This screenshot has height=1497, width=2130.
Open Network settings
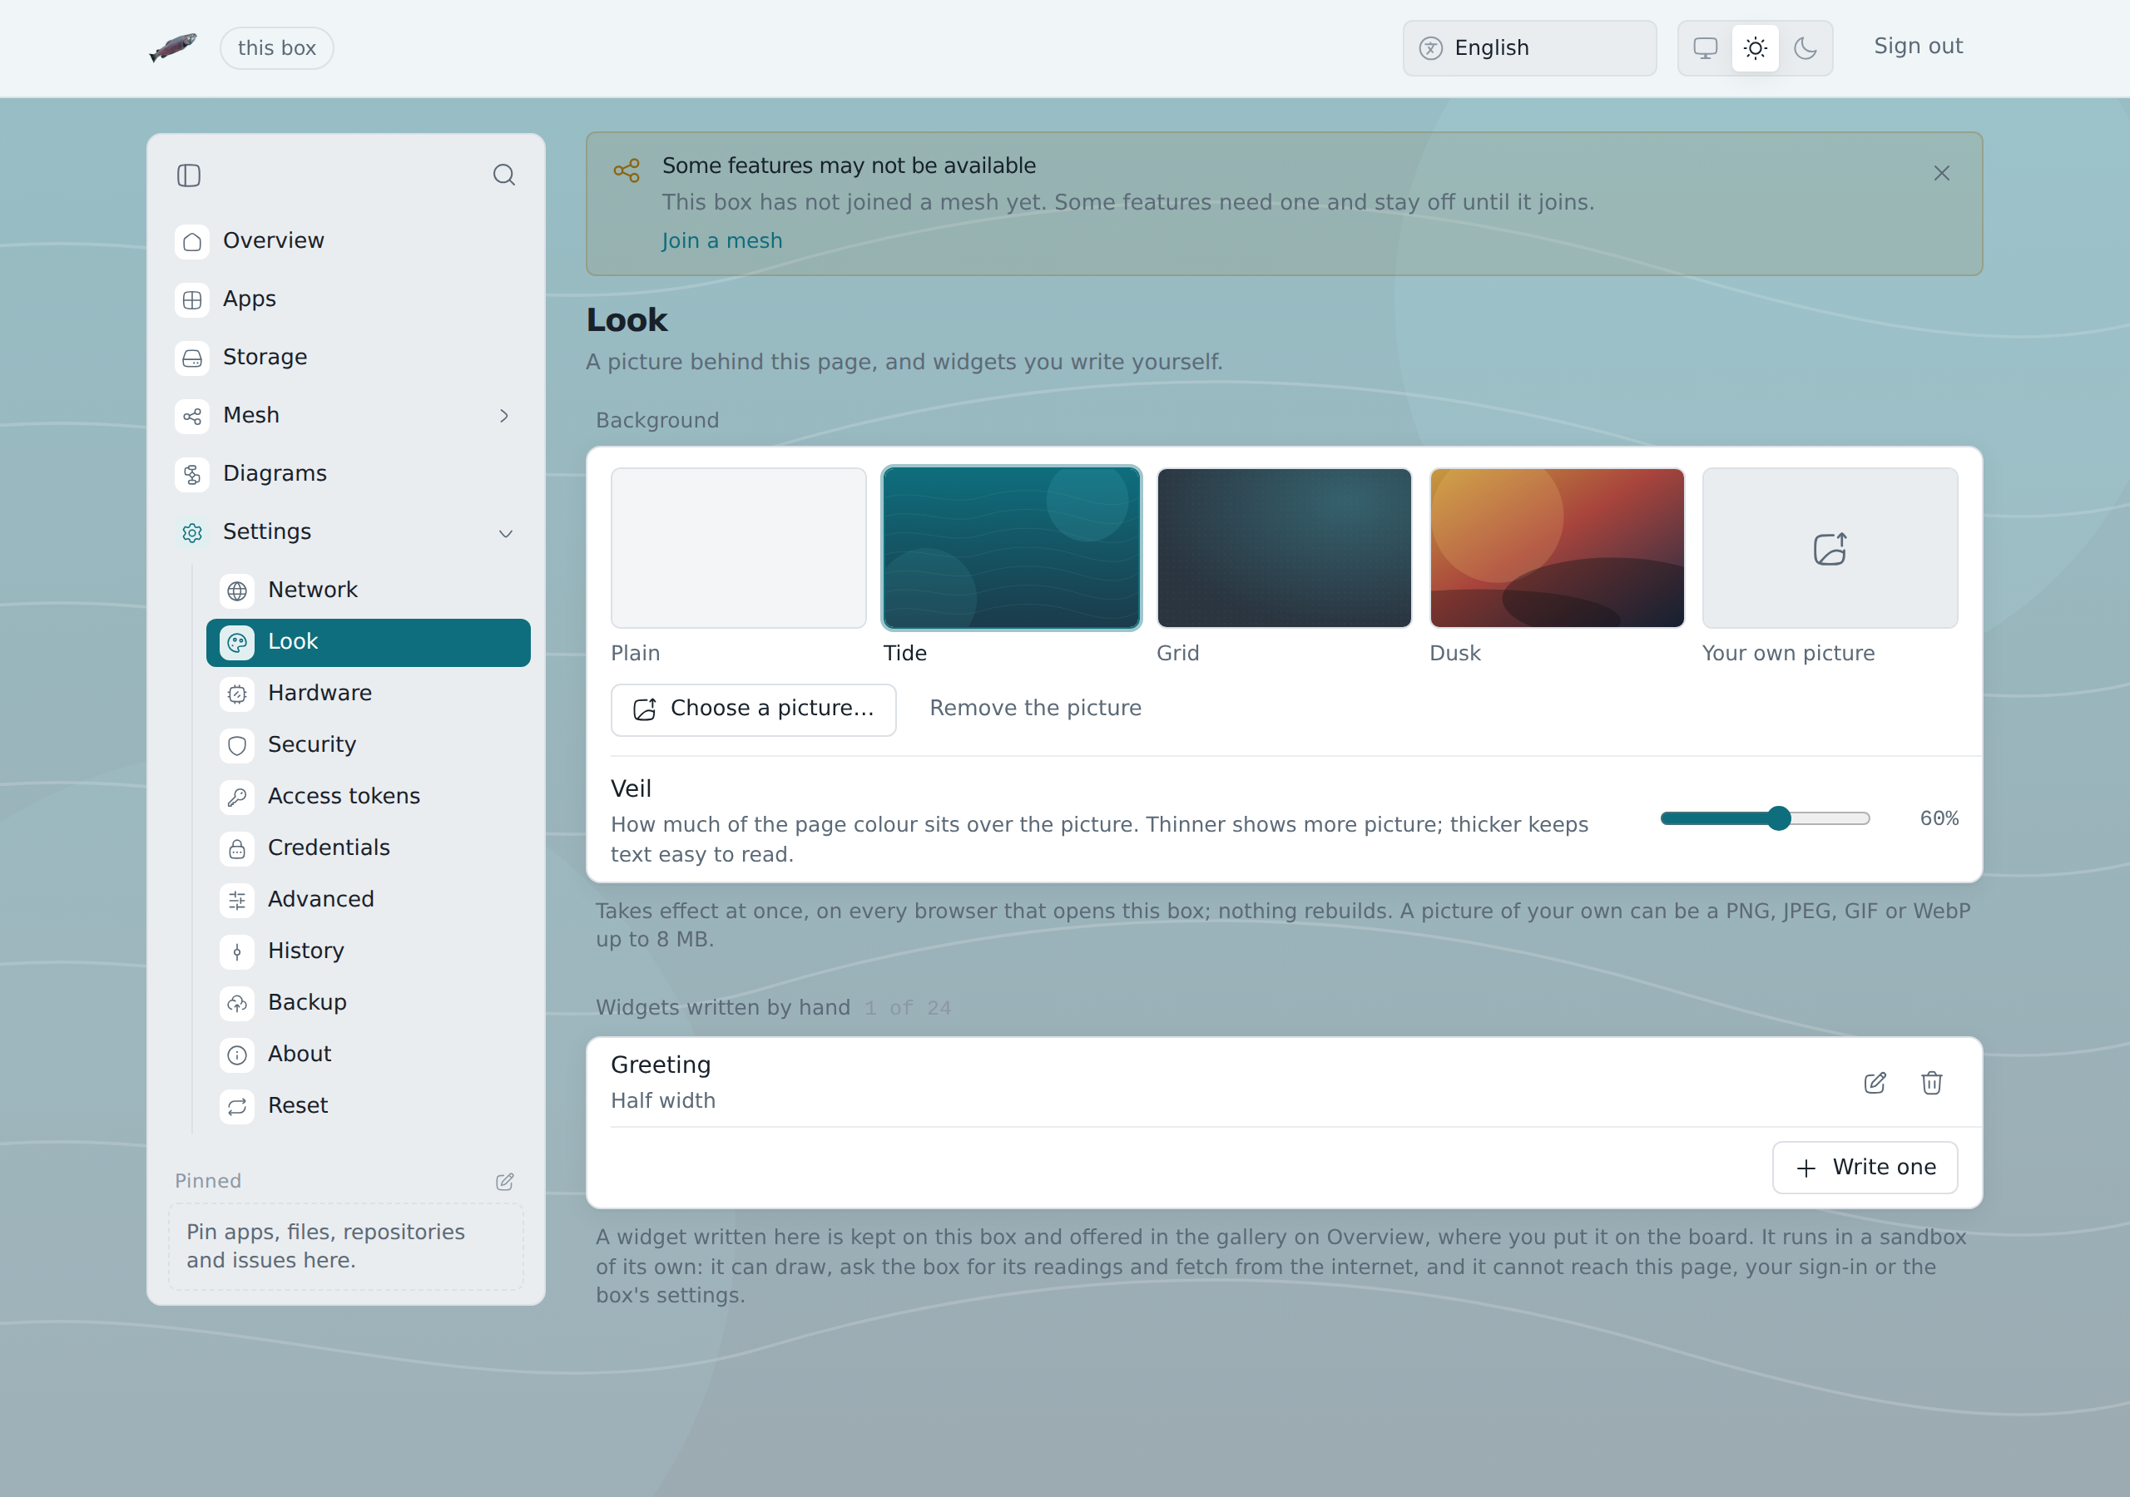[369, 590]
